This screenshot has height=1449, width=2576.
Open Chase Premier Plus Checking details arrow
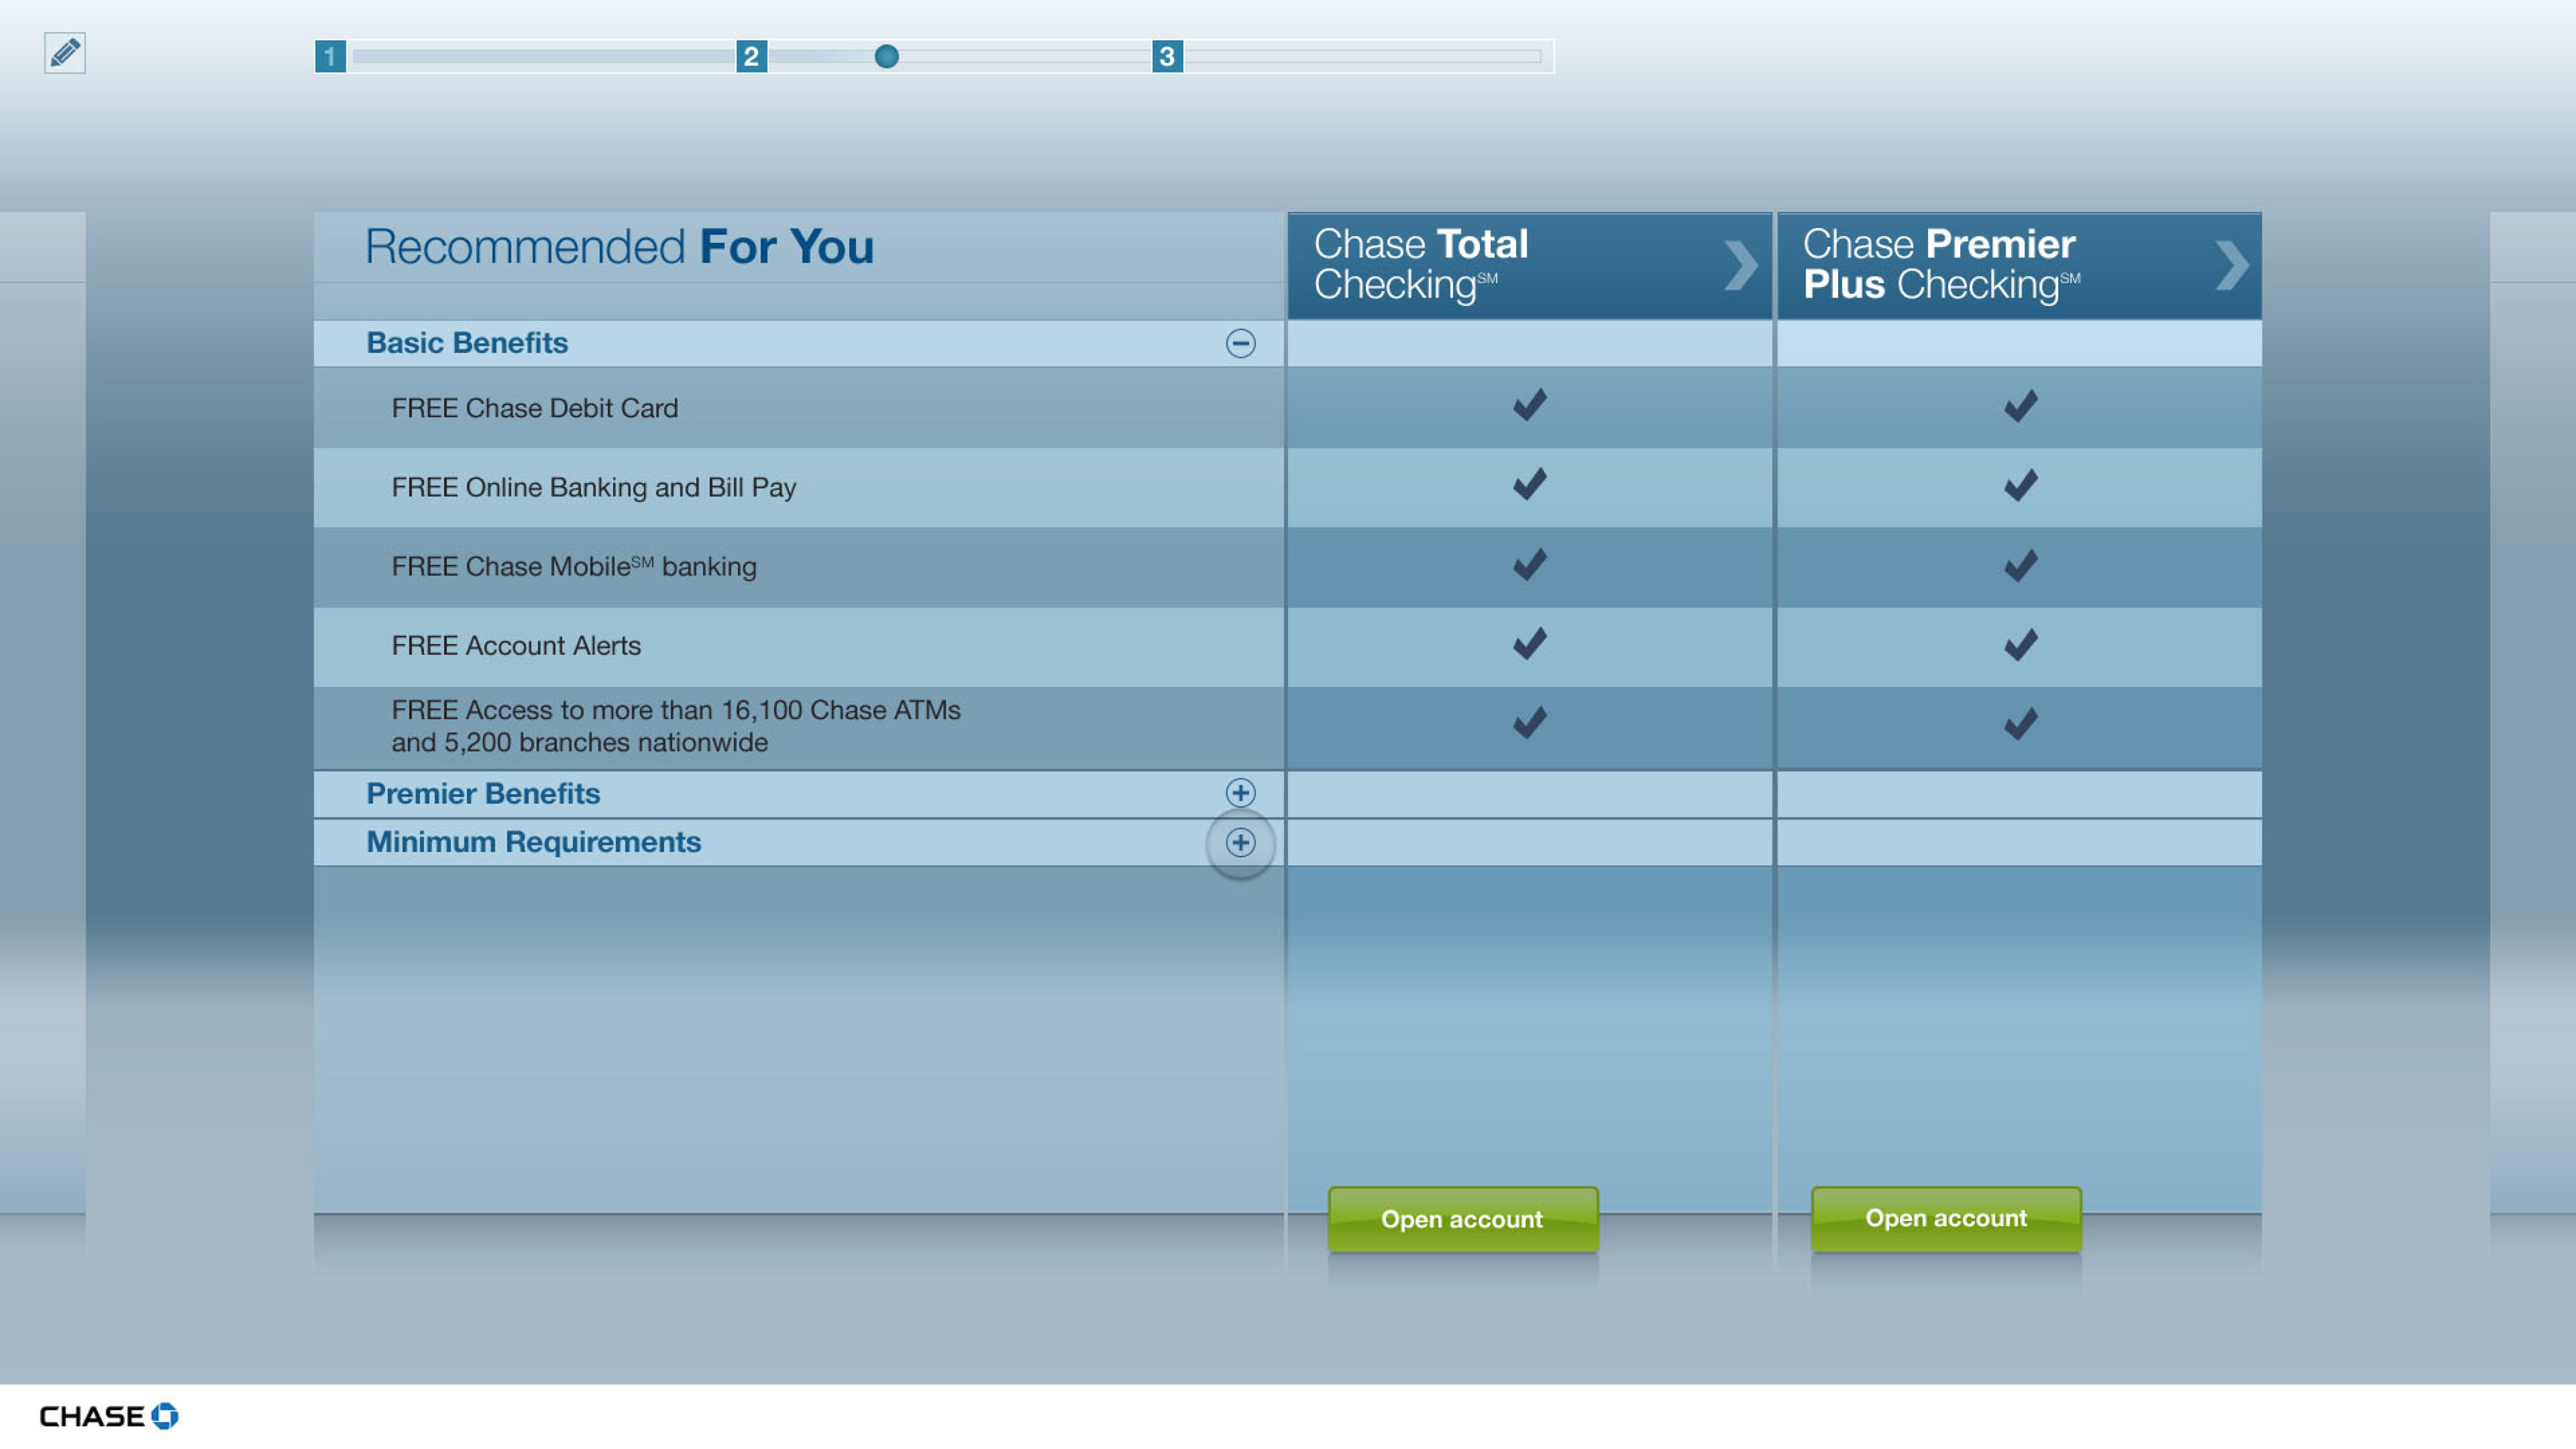coord(2231,266)
